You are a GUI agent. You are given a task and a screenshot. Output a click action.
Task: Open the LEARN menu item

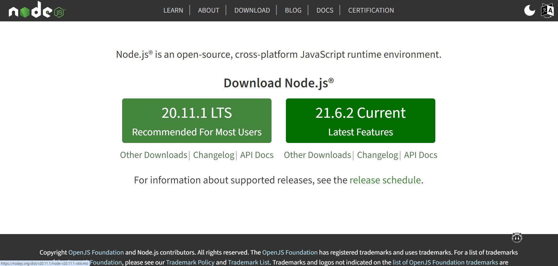tap(173, 10)
